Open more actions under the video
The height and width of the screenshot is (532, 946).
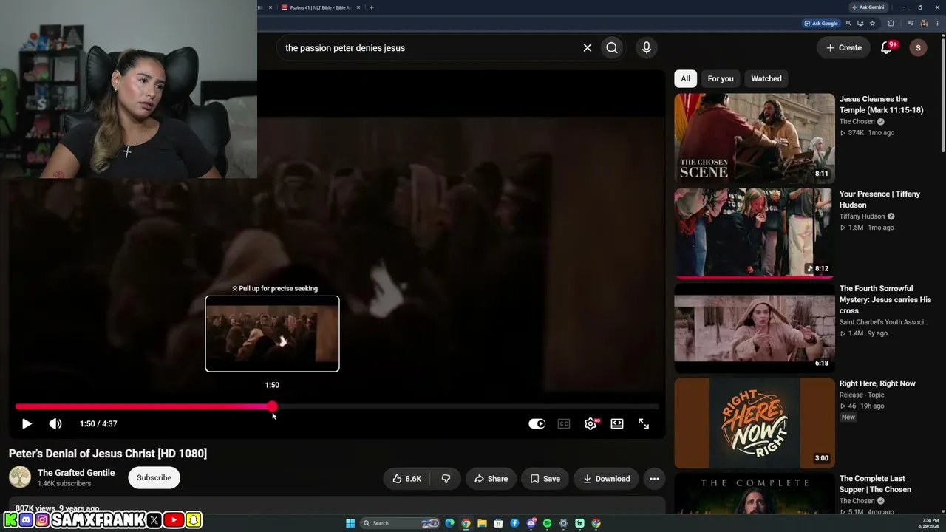654,479
